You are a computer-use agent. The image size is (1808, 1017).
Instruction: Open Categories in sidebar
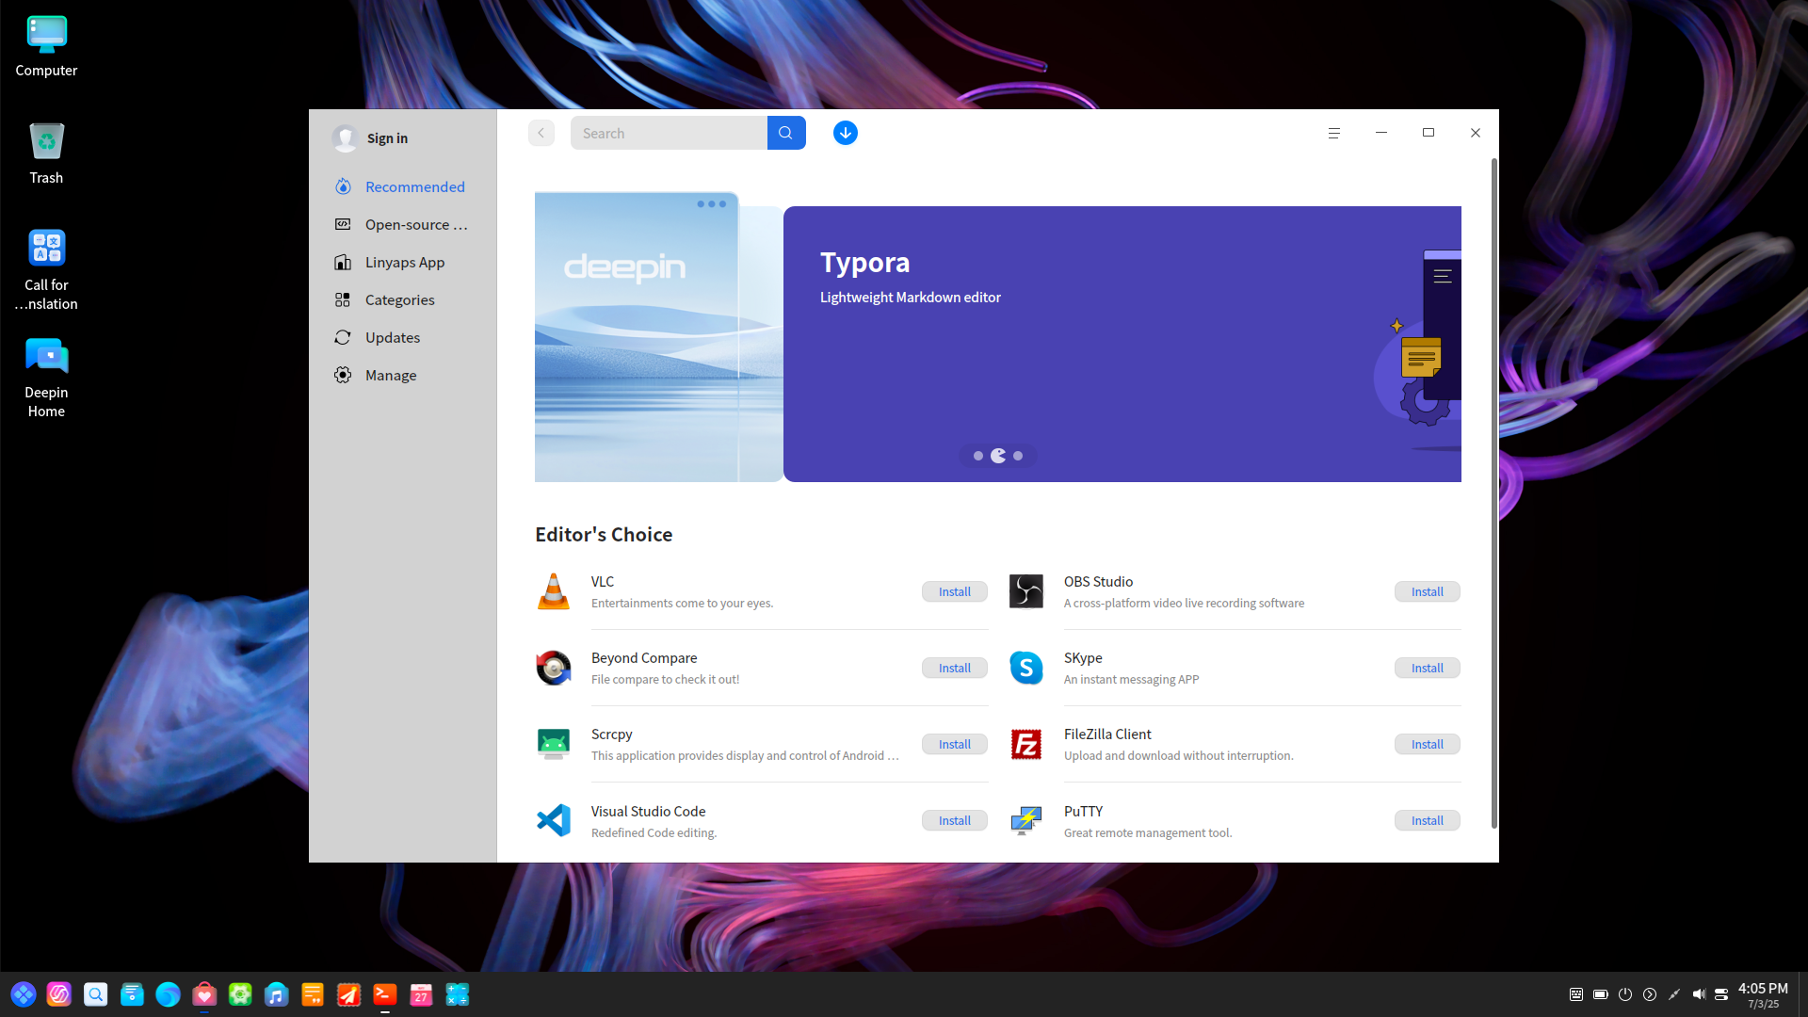pos(403,299)
